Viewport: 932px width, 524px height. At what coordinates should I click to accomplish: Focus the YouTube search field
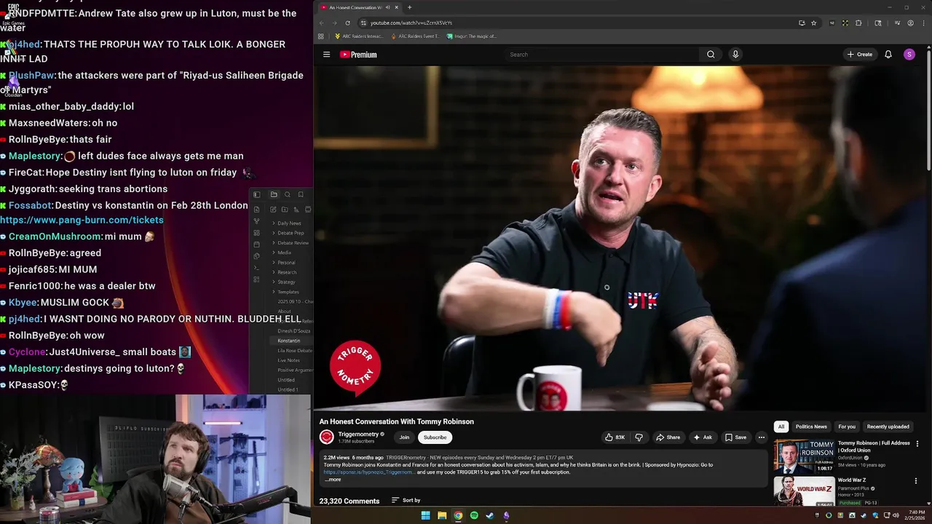601,55
